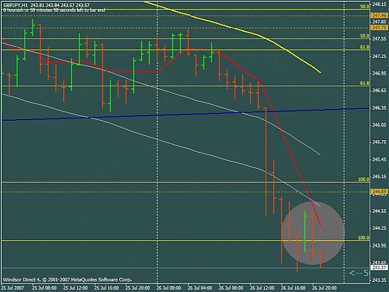The image size is (389, 292).
Task: Select the 245.15 price scale label
Action: (x=379, y=177)
